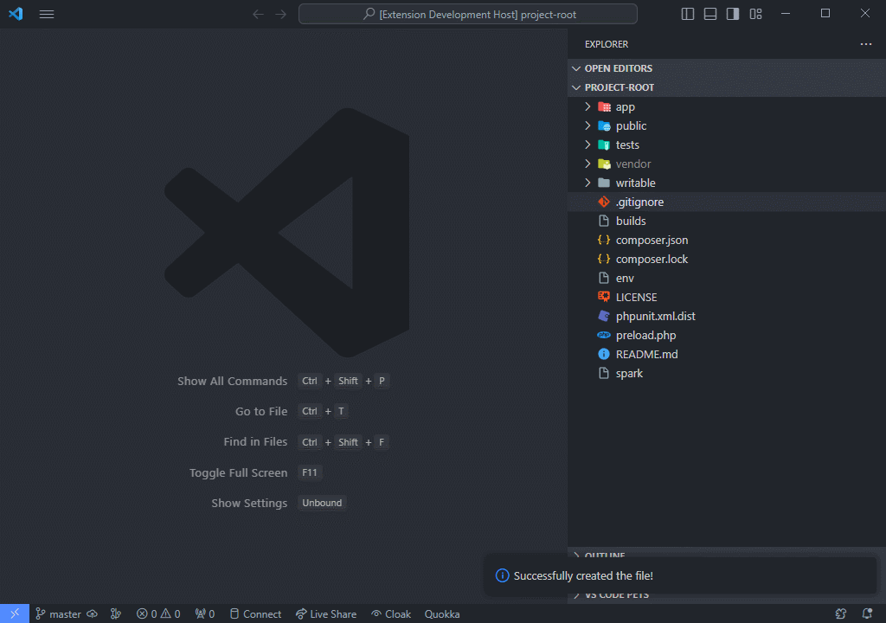Click the writable folder name

[x=636, y=183]
